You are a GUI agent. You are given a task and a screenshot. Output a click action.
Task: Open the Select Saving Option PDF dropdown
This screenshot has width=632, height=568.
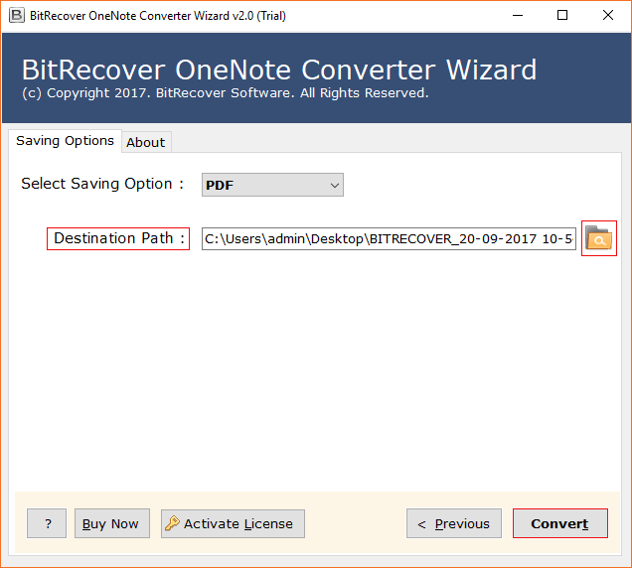coord(272,185)
